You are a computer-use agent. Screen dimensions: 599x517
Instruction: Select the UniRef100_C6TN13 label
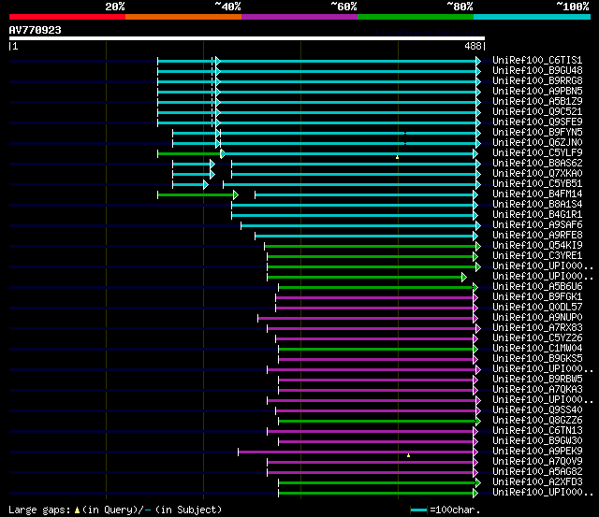[x=537, y=431]
